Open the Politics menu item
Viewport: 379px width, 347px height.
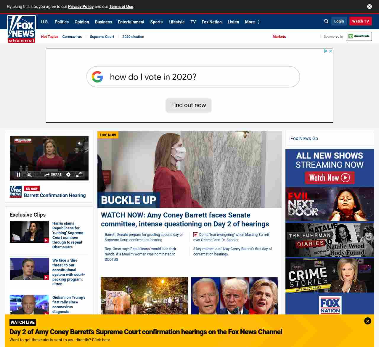(x=62, y=22)
